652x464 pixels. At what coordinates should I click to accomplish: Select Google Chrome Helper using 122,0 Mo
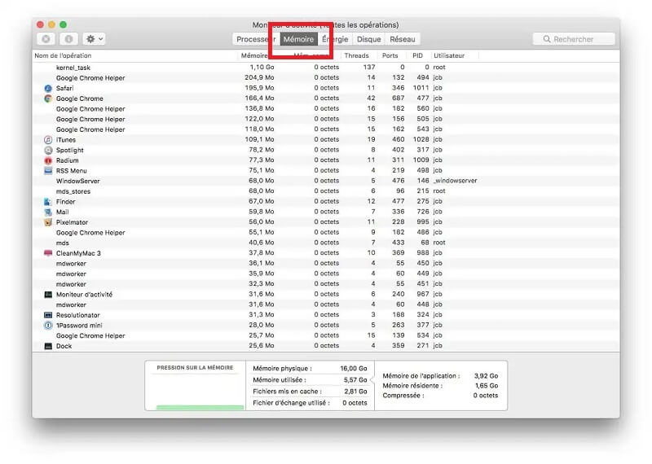(x=325, y=119)
